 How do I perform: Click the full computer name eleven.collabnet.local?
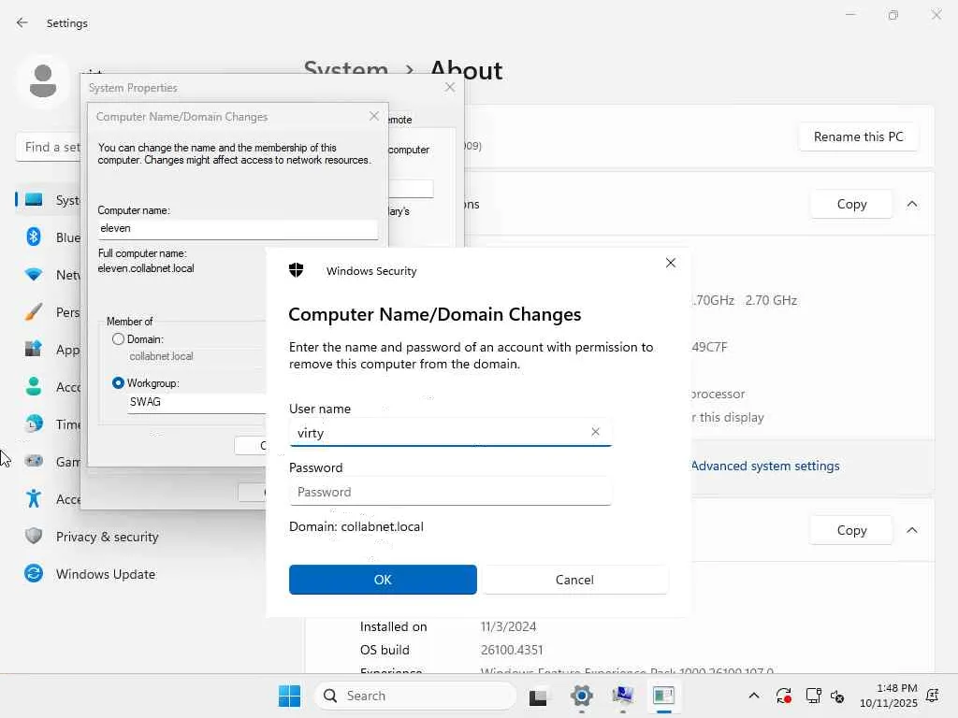pyautogui.click(x=146, y=268)
